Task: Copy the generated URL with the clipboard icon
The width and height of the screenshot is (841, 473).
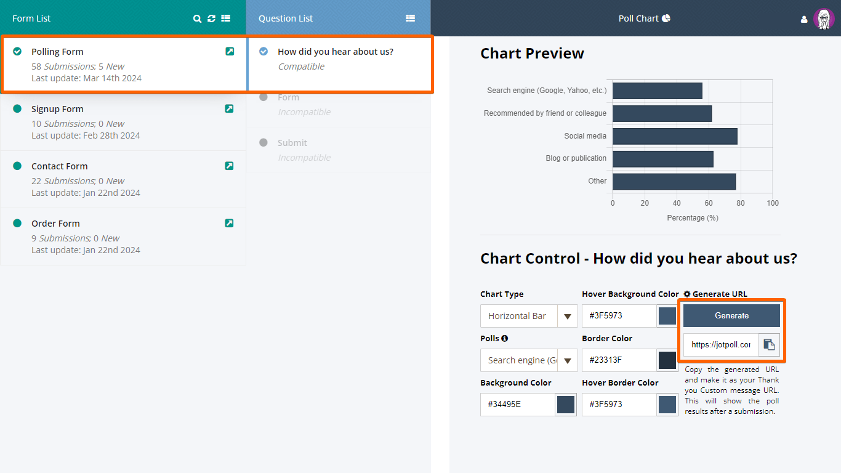Action: point(769,345)
